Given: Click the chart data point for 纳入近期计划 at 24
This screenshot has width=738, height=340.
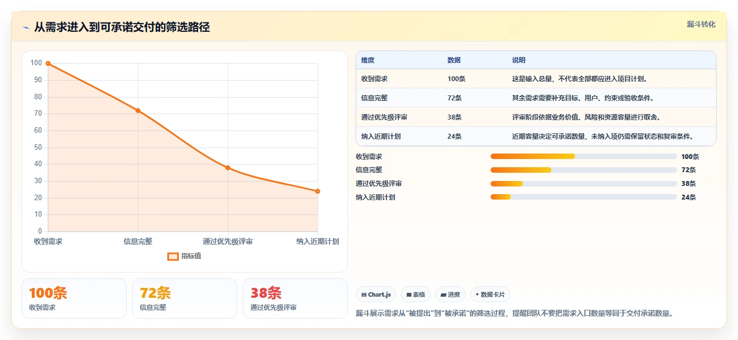Looking at the screenshot, I should (x=318, y=191).
